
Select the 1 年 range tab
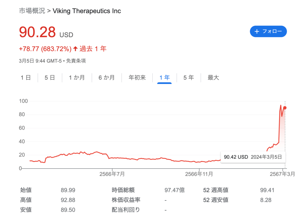click(x=165, y=78)
